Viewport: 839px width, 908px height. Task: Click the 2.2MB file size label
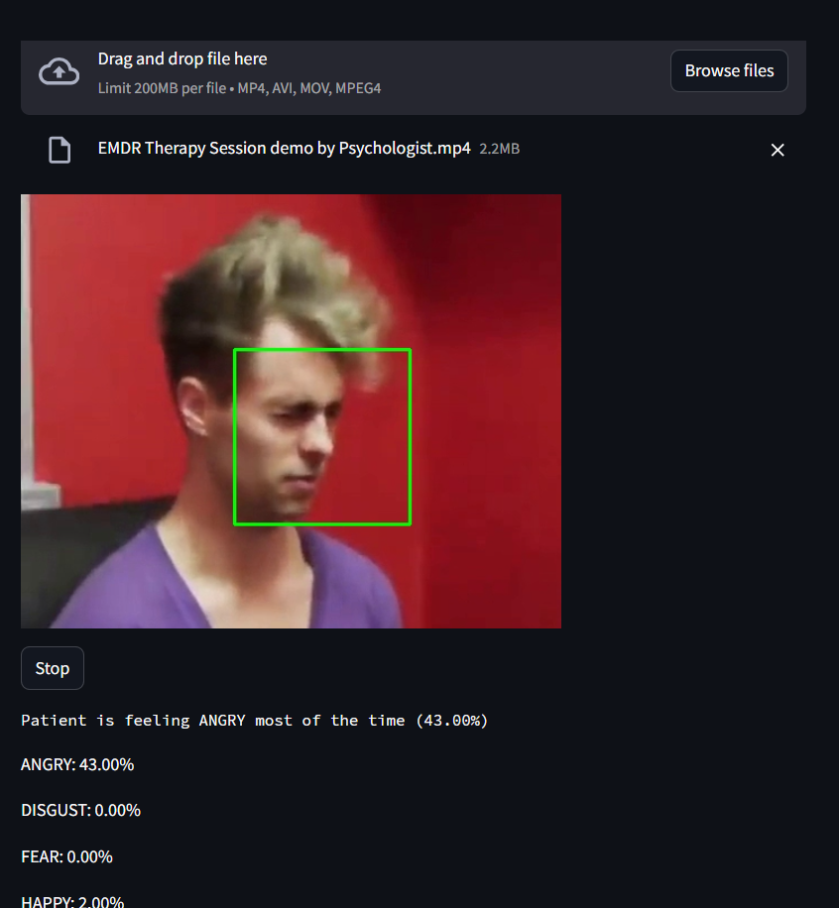click(x=500, y=149)
